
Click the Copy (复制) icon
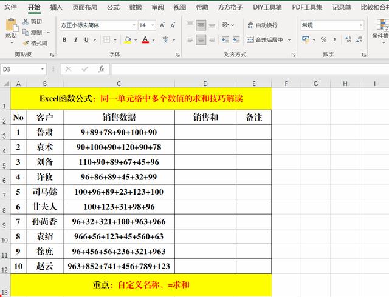26,32
